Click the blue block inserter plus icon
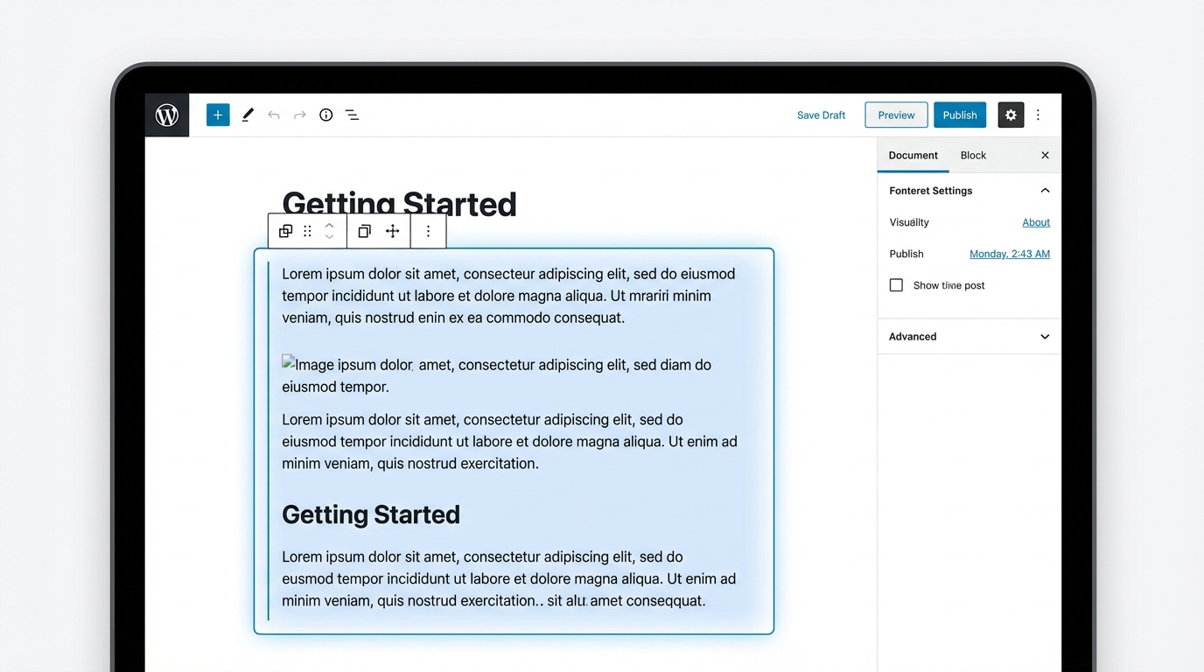The width and height of the screenshot is (1204, 672). [218, 115]
